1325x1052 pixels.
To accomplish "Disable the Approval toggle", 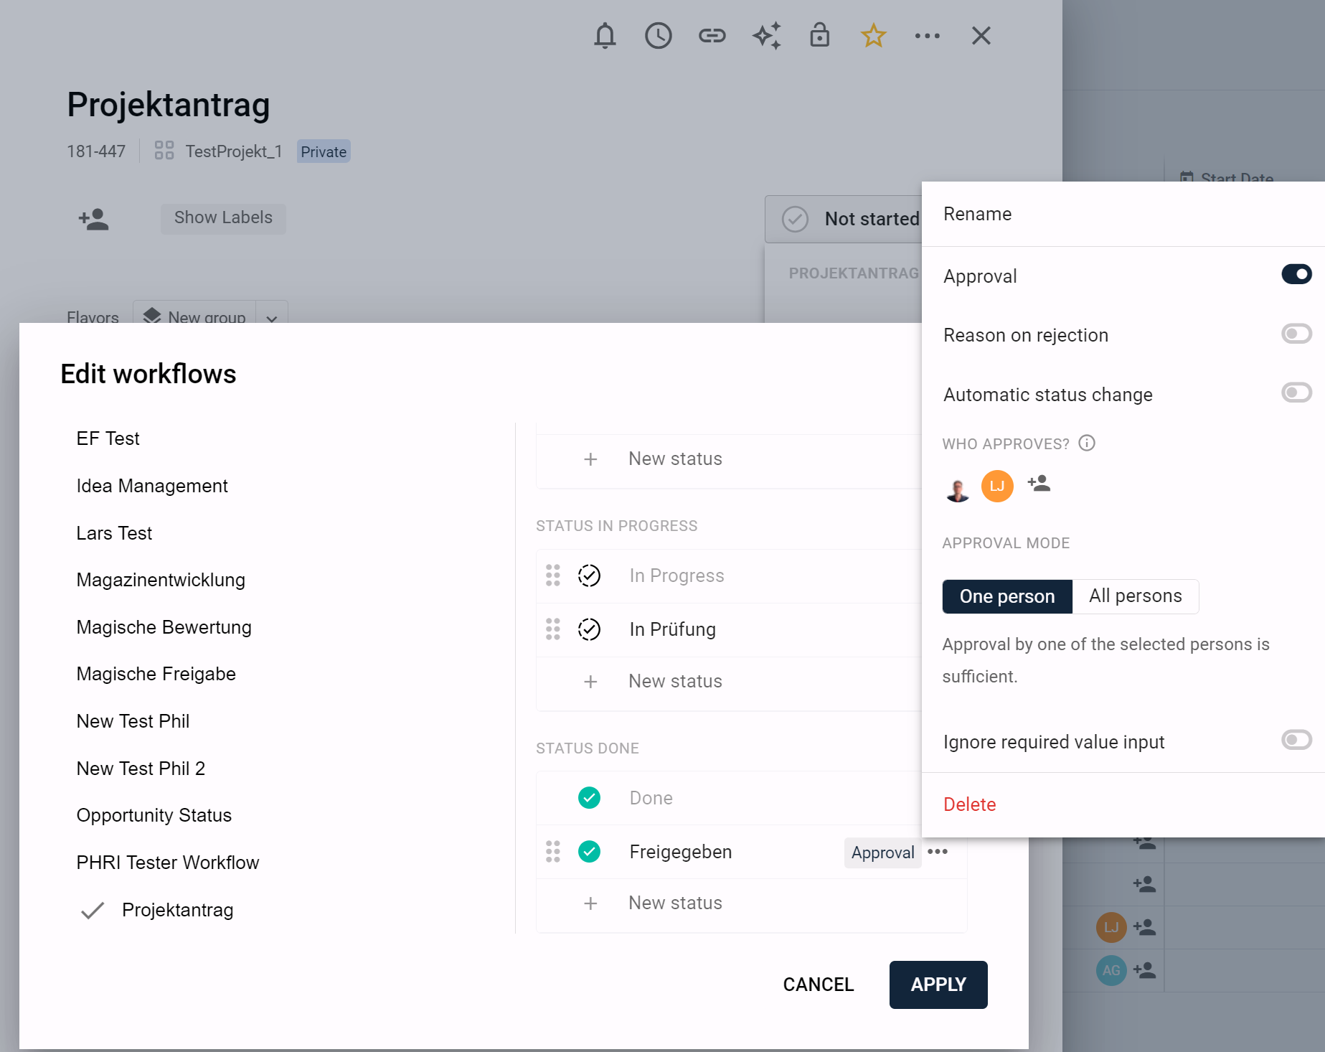I will click(x=1296, y=274).
